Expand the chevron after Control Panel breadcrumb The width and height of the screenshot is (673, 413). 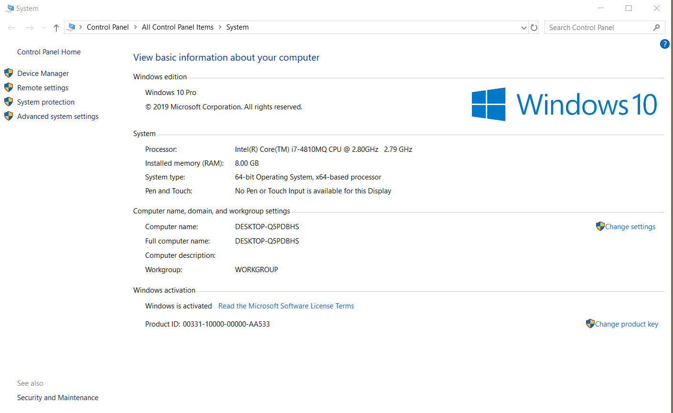click(x=136, y=27)
